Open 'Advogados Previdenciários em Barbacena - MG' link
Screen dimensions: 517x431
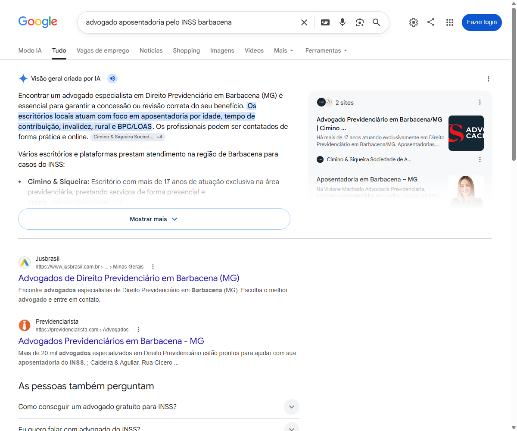[x=111, y=341]
